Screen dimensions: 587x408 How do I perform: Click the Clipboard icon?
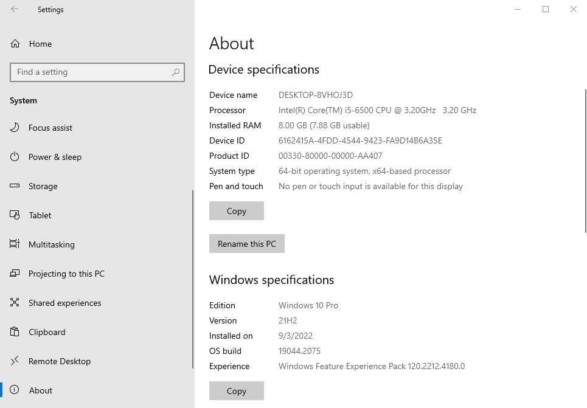[15, 331]
